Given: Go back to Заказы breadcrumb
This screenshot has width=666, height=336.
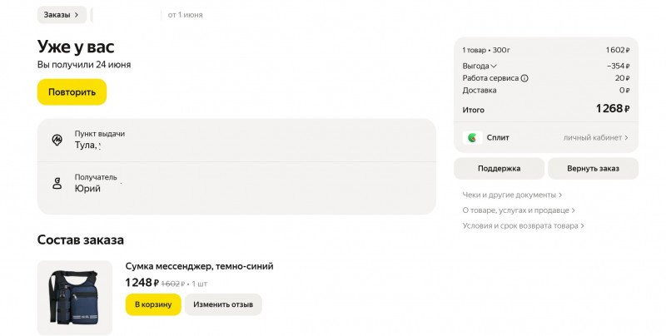Looking at the screenshot, I should point(62,15).
